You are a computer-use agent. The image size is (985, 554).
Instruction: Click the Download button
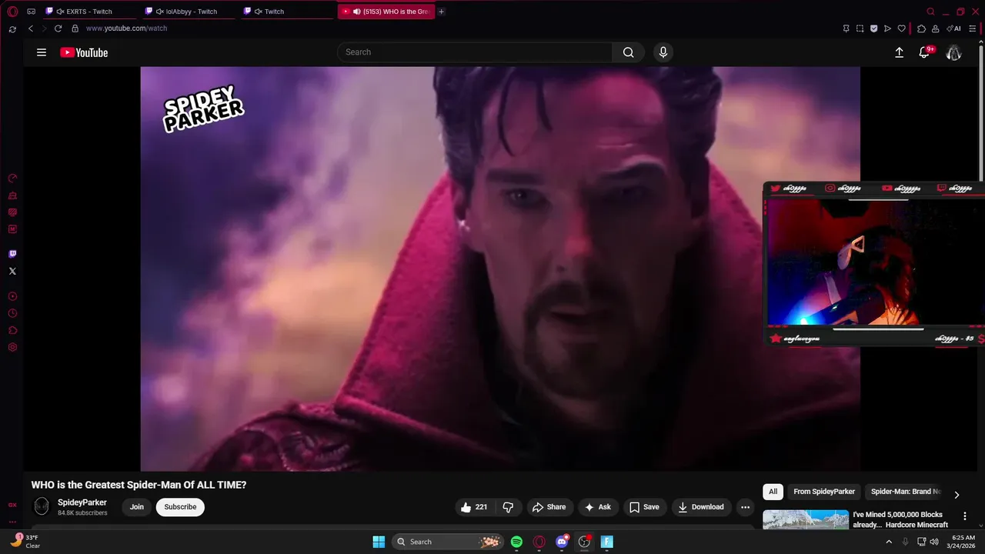(x=702, y=507)
